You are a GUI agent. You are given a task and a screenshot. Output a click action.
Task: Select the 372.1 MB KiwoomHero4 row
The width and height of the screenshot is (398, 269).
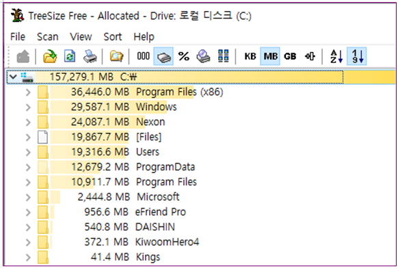click(142, 242)
